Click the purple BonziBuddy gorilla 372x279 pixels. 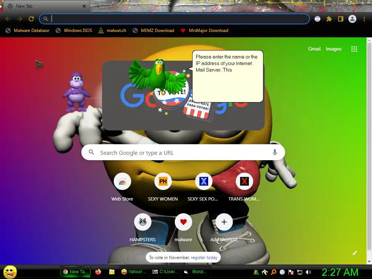(76, 92)
